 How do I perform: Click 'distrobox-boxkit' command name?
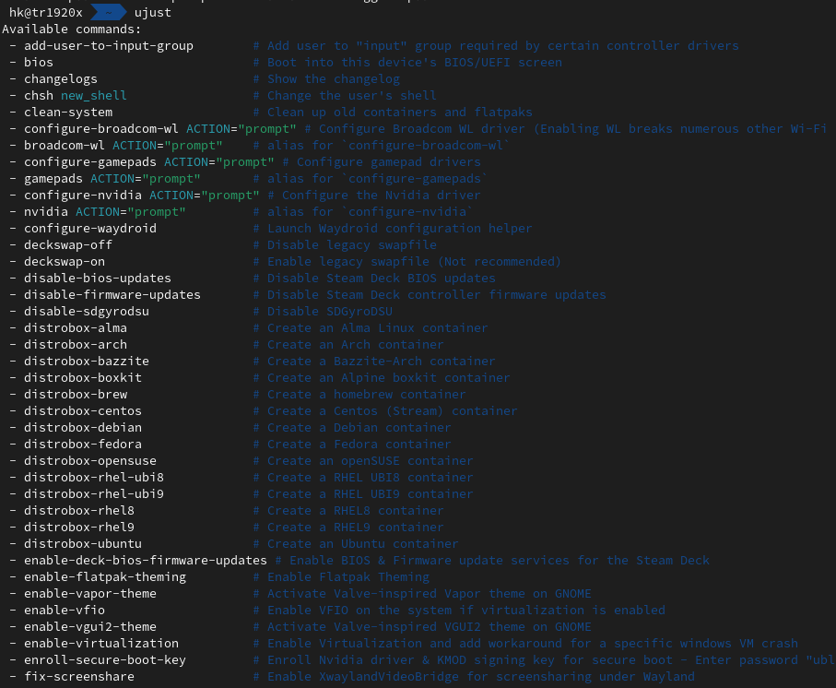(x=83, y=377)
